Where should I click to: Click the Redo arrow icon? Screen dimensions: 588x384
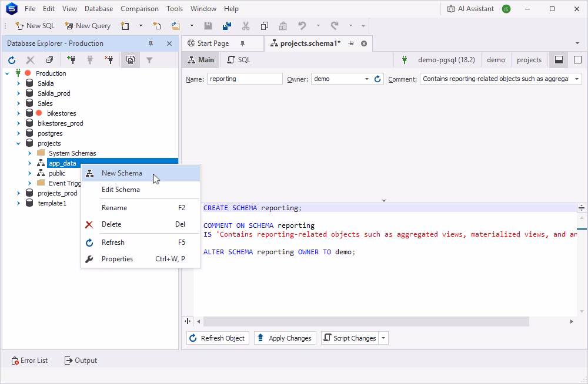pos(335,26)
